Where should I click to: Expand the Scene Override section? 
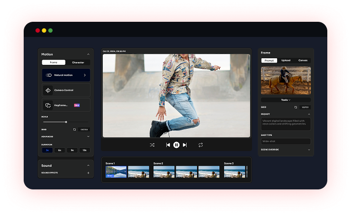pyautogui.click(x=309, y=150)
